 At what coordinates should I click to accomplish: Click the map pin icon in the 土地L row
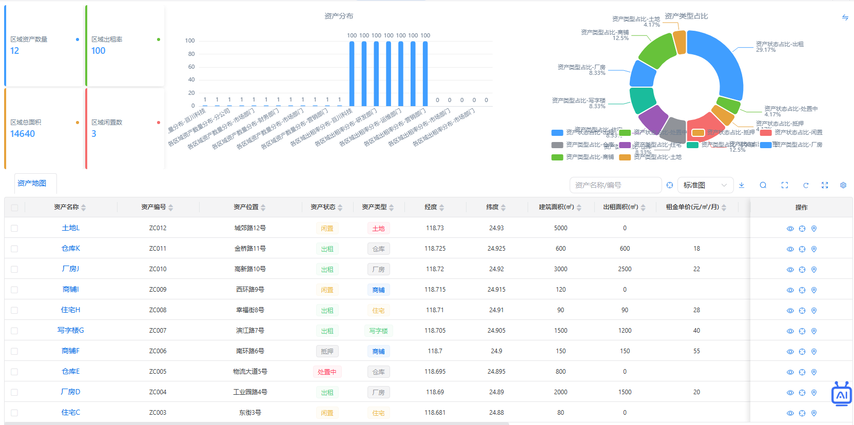coord(814,229)
